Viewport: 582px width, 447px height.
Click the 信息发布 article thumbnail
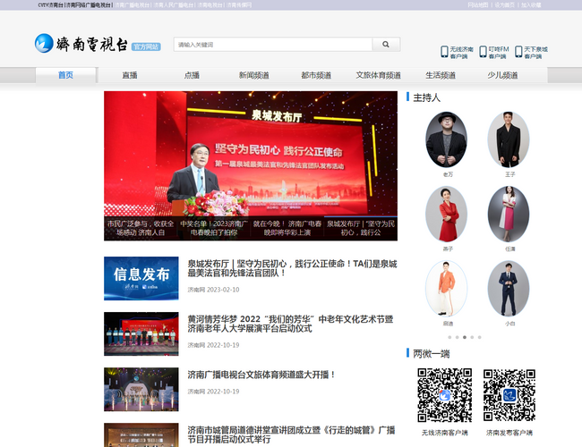tap(141, 278)
